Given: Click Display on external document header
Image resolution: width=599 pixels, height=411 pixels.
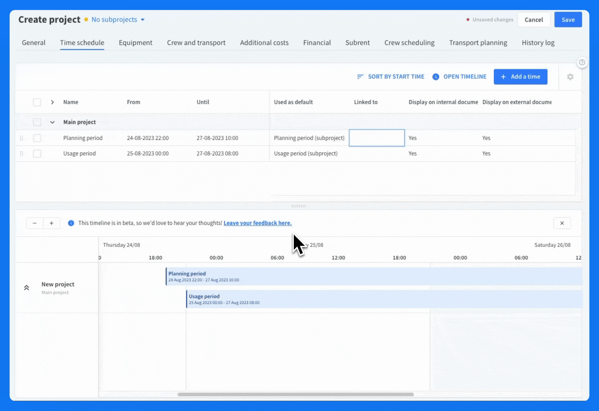Looking at the screenshot, I should [517, 102].
